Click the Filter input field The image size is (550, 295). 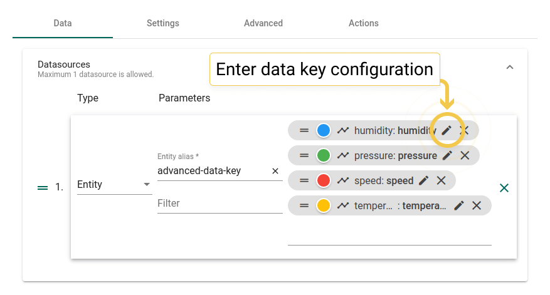click(220, 204)
